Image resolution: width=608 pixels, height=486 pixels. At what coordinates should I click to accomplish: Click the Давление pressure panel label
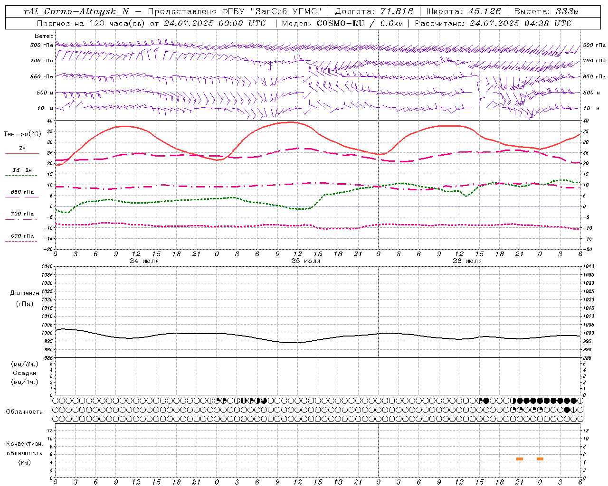pyautogui.click(x=25, y=293)
